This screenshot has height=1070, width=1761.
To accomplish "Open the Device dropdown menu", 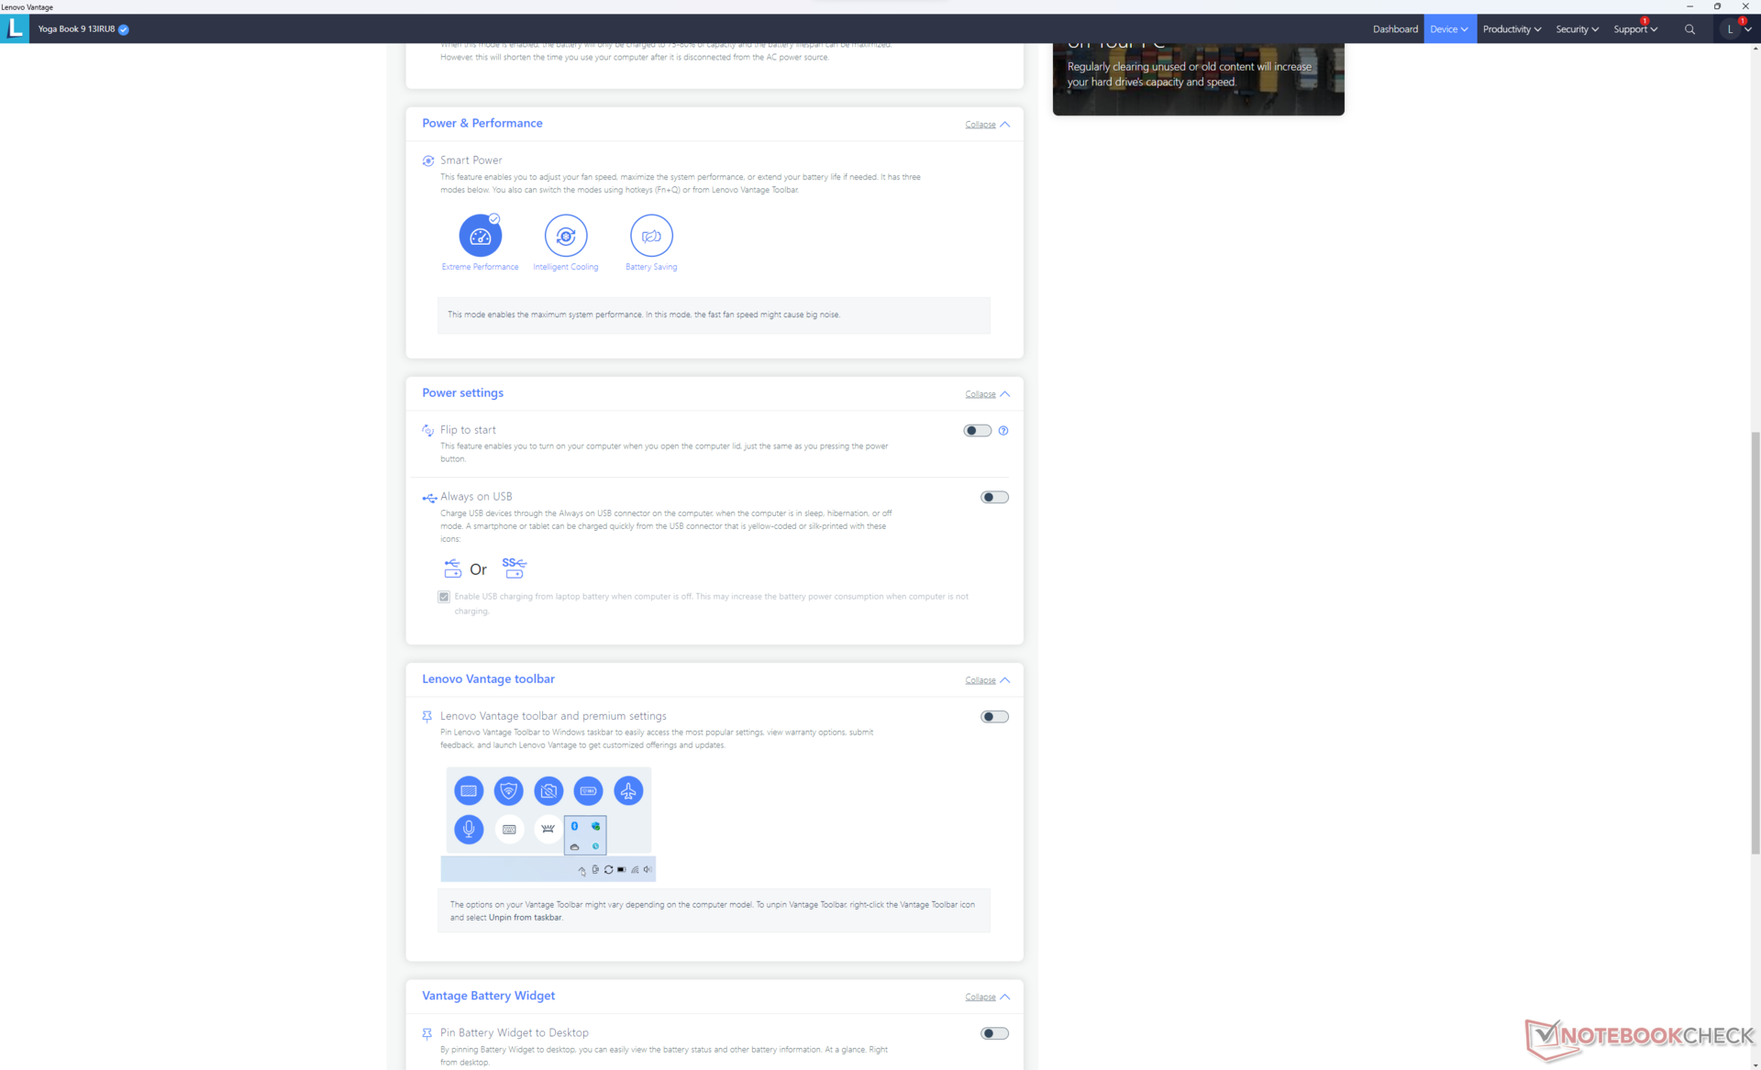I will point(1449,29).
